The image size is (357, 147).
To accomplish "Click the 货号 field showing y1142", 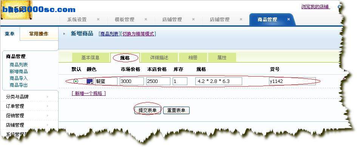I will (292, 81).
